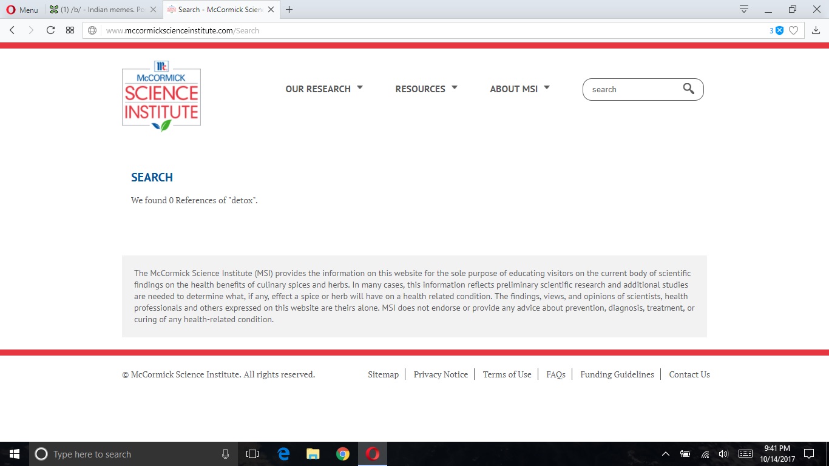Open the touch keyboard icon
This screenshot has height=466, width=829.
(x=746, y=454)
